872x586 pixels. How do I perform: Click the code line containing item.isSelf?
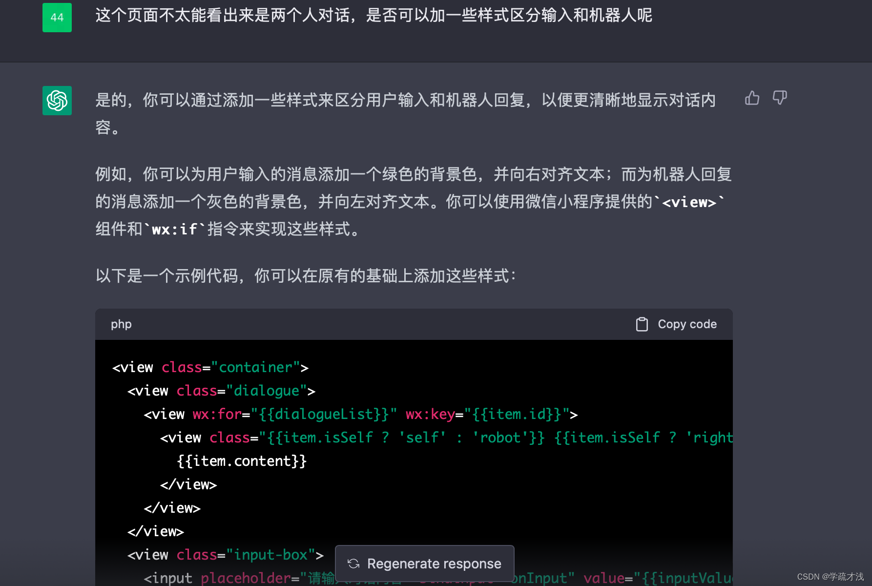click(x=446, y=438)
